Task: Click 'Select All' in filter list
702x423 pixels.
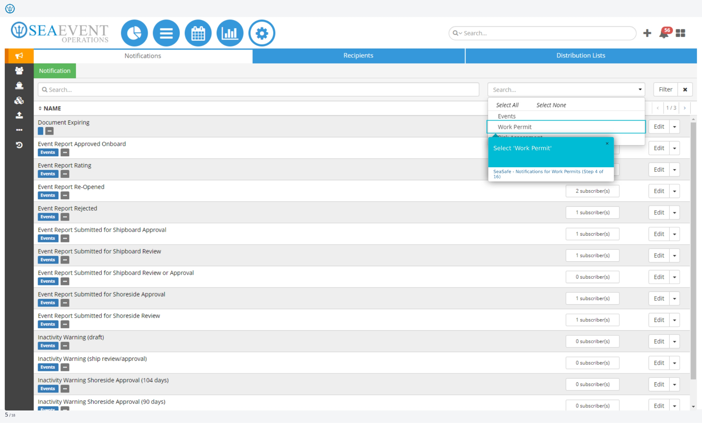Action: click(x=507, y=105)
